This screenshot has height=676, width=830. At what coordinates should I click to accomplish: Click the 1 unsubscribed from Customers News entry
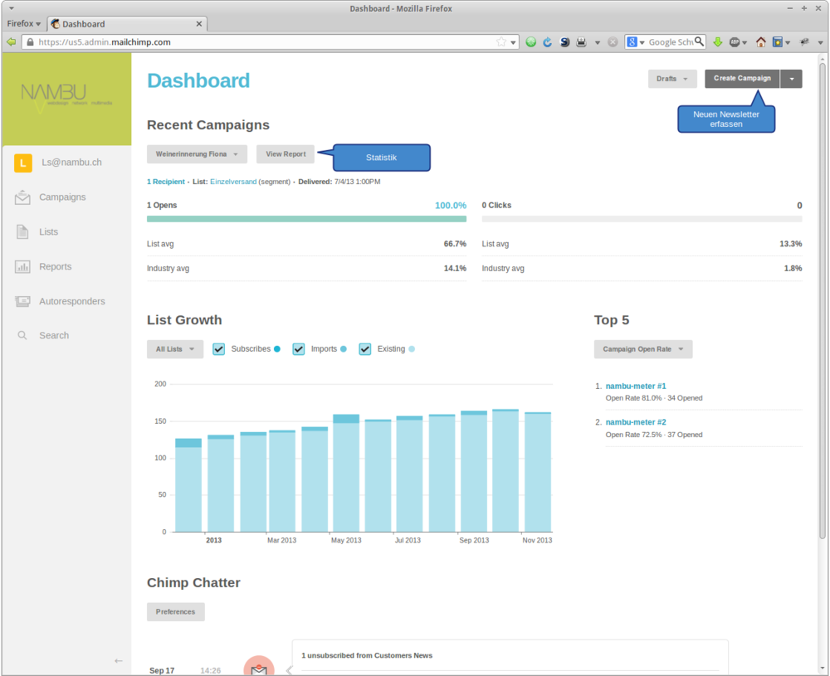click(367, 655)
